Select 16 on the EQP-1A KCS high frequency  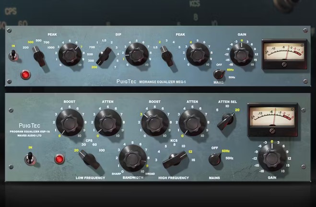point(193,160)
